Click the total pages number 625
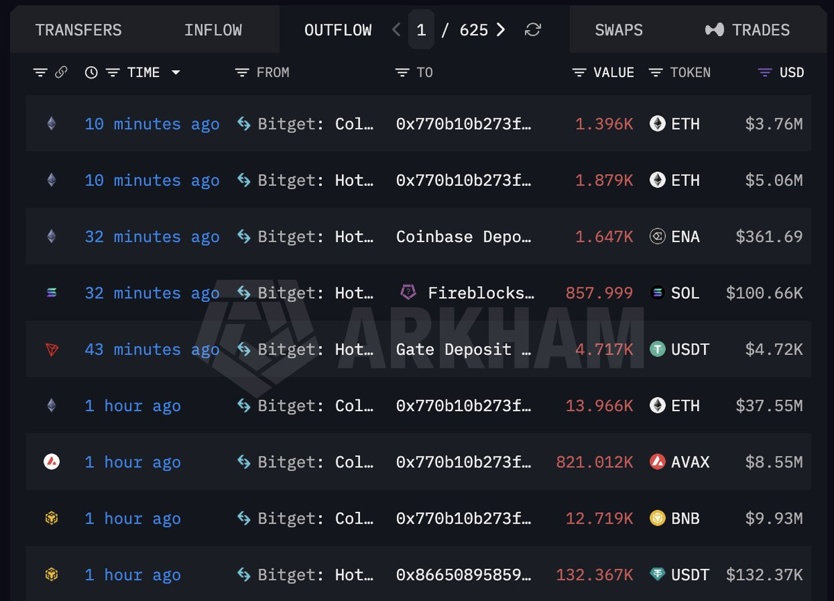This screenshot has width=834, height=601. pos(474,30)
